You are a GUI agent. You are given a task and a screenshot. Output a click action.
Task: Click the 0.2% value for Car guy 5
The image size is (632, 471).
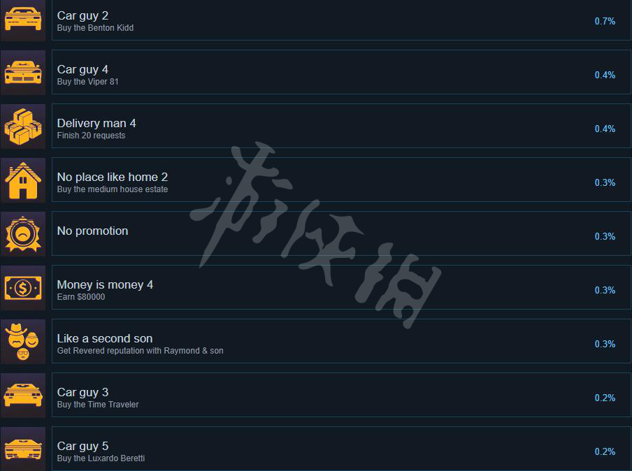tap(605, 451)
